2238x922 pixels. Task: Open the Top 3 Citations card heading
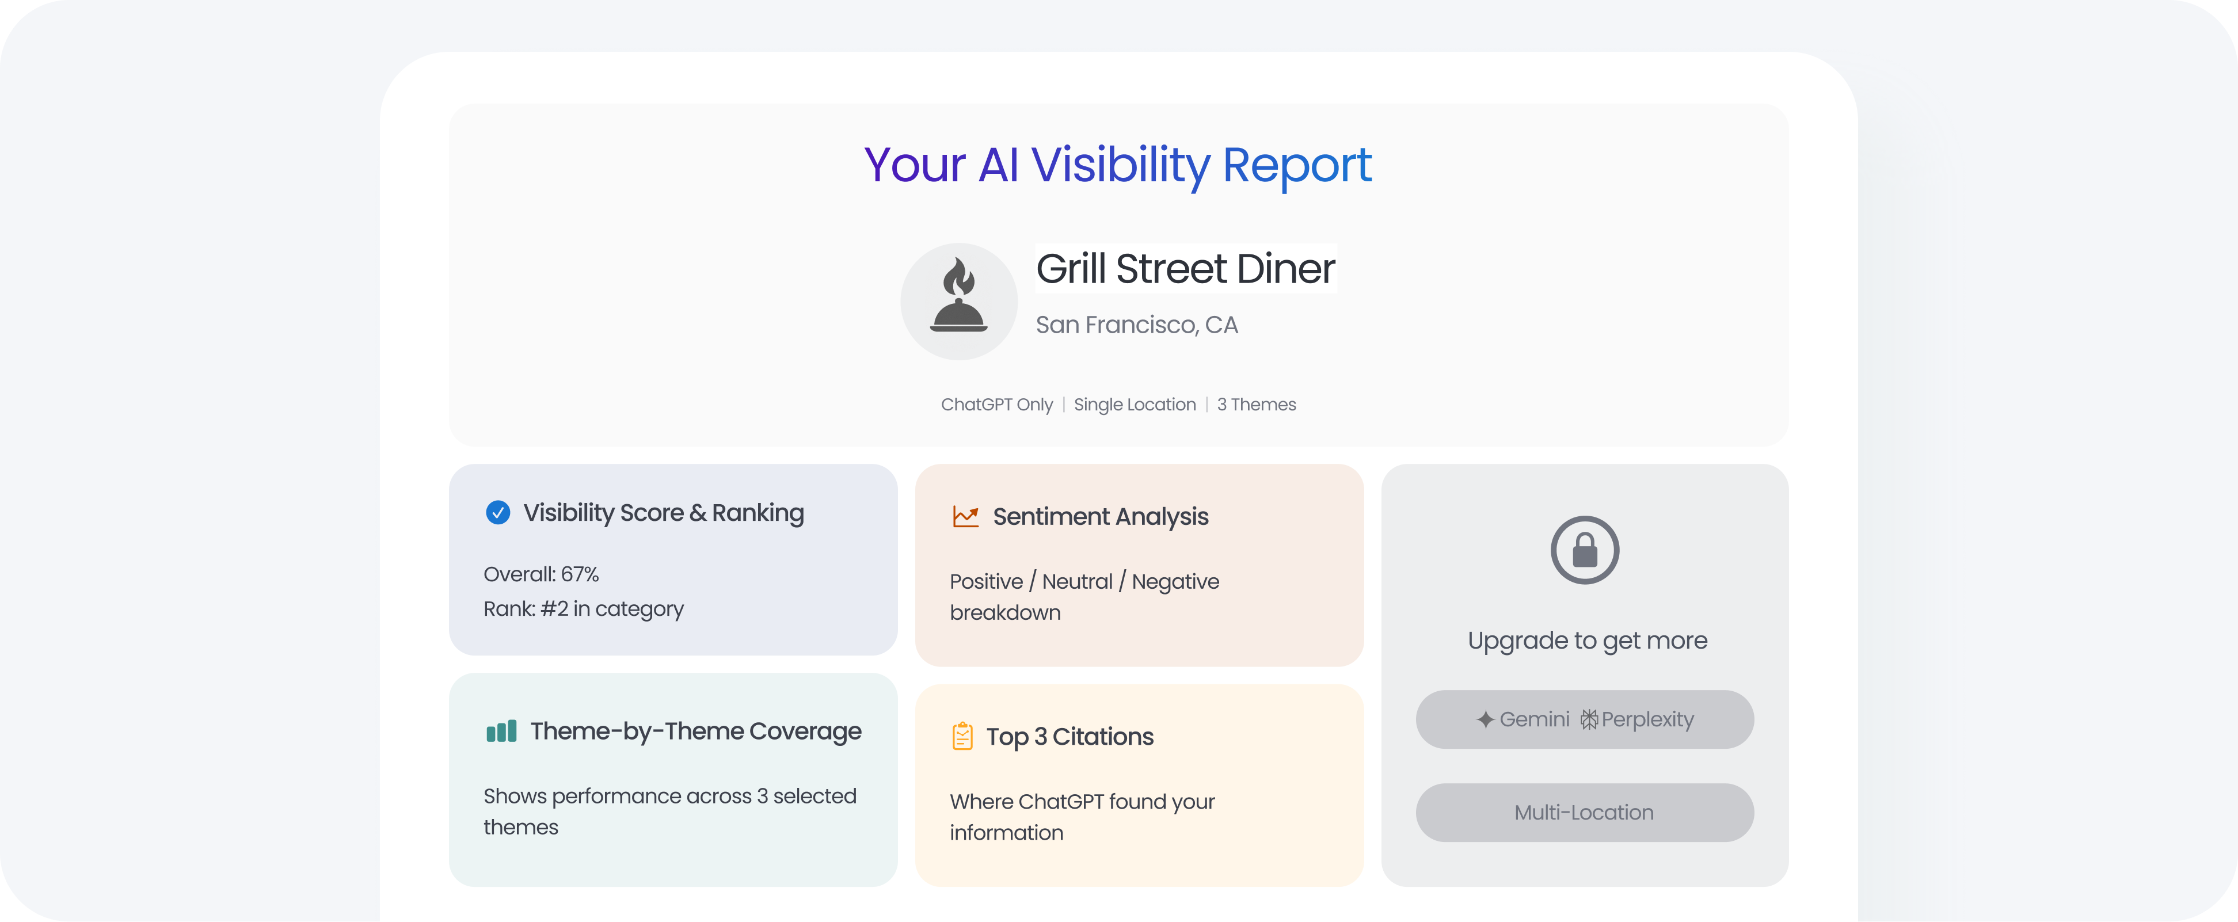point(1069,736)
